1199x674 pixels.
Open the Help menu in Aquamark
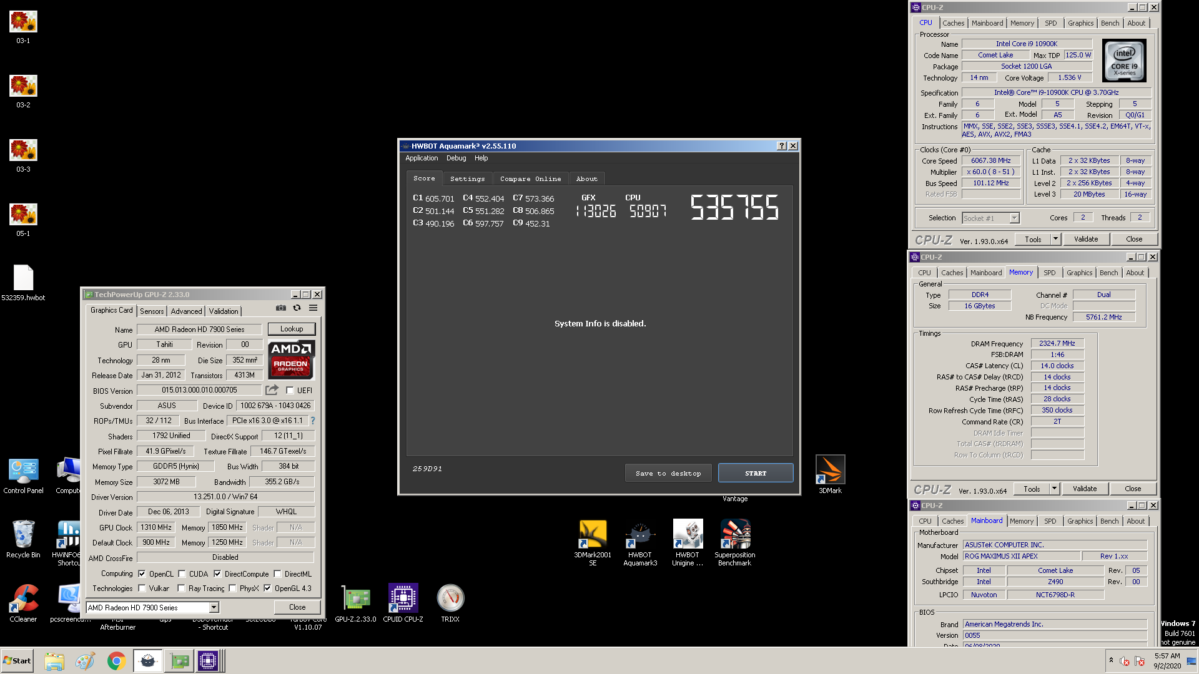[481, 159]
